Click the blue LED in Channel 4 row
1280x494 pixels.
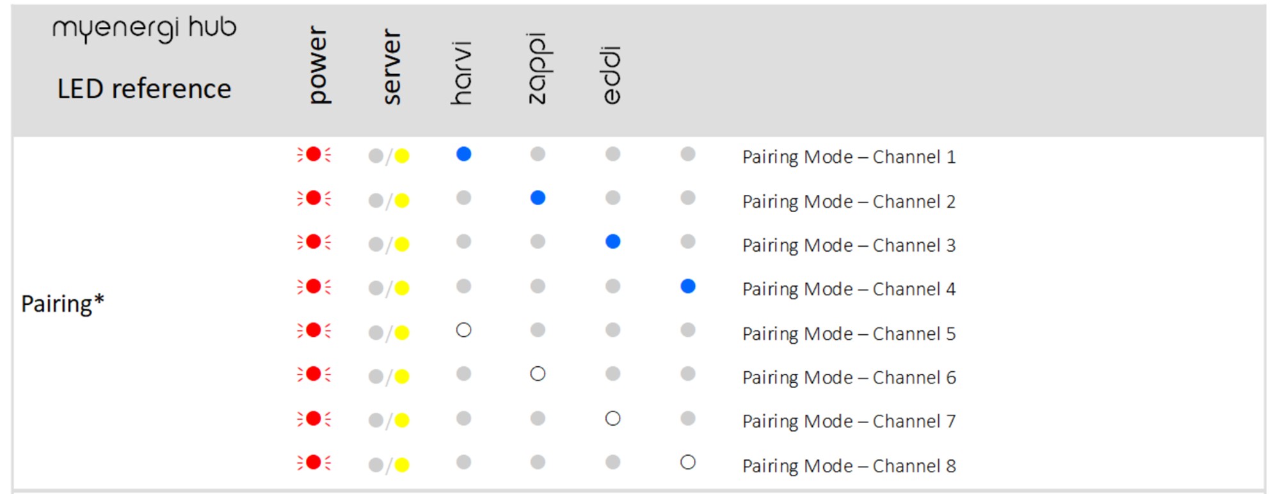[688, 286]
